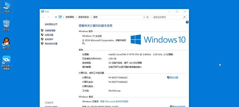Click the 系统 window title icon

[42, 12]
